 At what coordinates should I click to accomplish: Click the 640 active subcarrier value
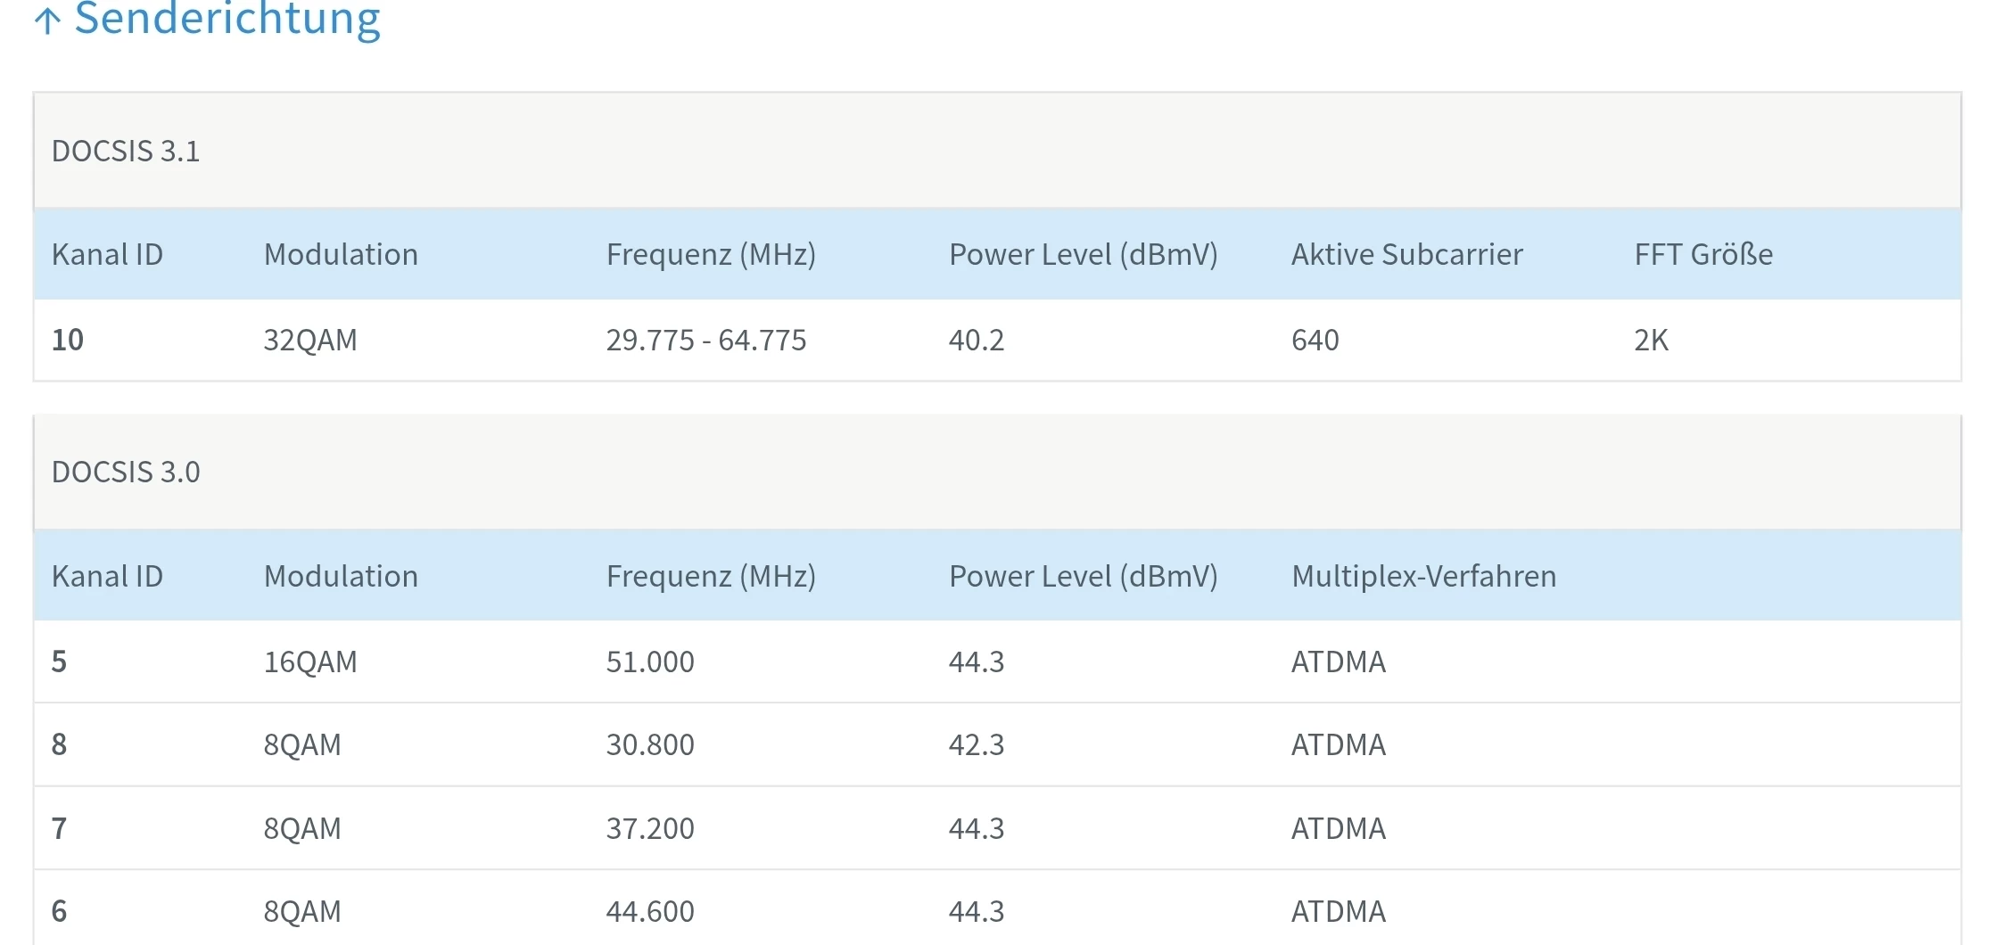[x=1315, y=341]
